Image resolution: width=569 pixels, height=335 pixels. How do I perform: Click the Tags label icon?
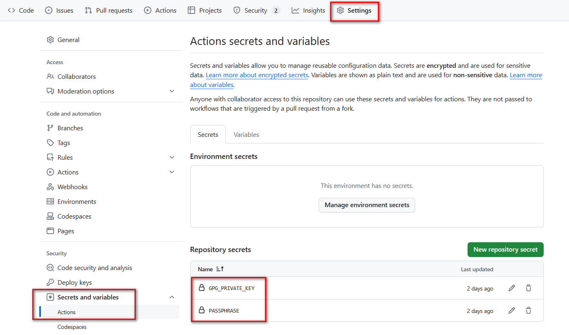coord(50,143)
